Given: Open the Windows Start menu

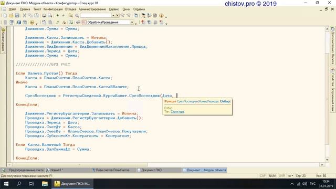Looking at the screenshot, I should tap(6, 184).
